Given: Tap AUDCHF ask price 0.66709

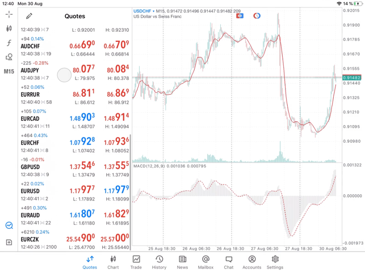Looking at the screenshot, I should click(116, 45).
